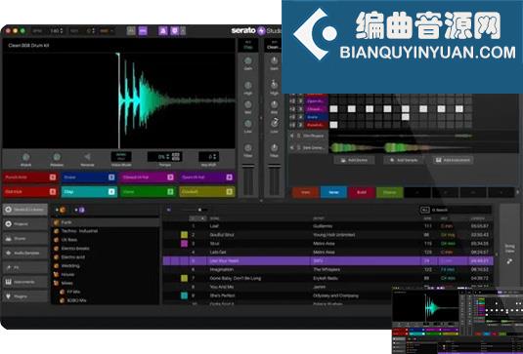The height and width of the screenshot is (354, 523).
Task: Click the magenta color tag beside Strut
Action: click(x=184, y=244)
